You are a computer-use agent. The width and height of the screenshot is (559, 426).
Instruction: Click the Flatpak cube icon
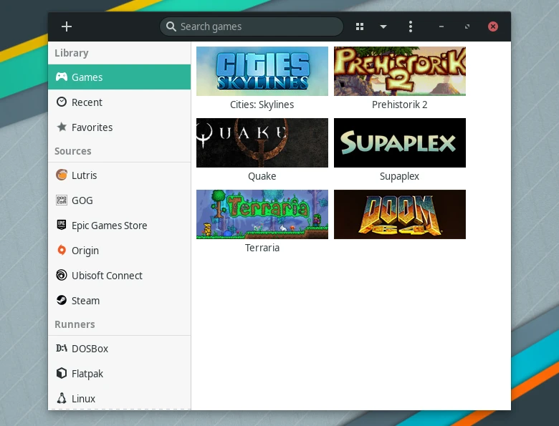tap(62, 373)
